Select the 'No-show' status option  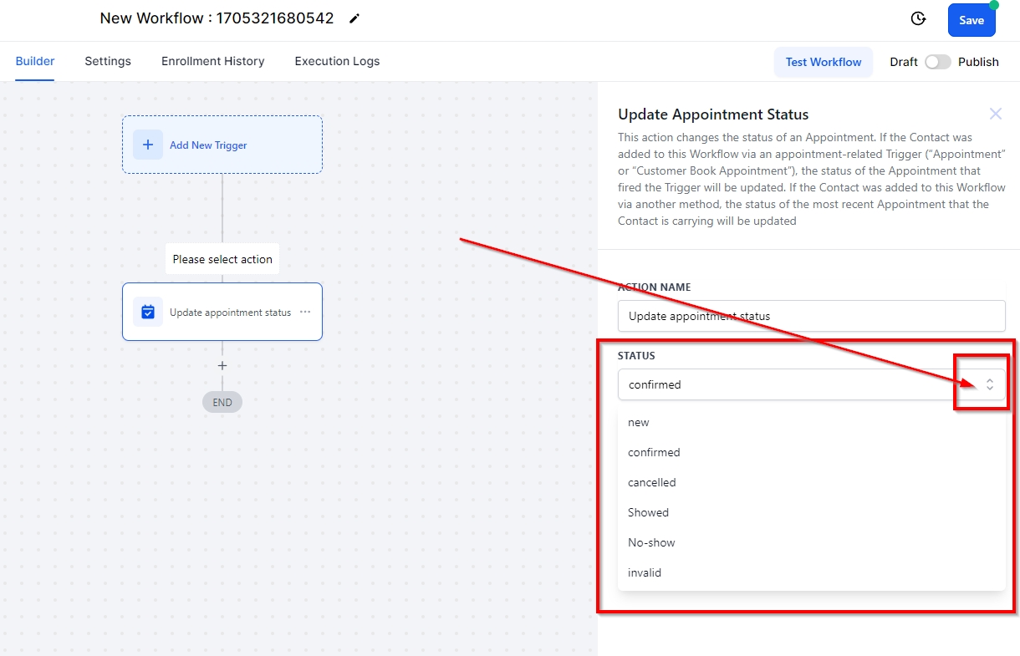click(651, 542)
